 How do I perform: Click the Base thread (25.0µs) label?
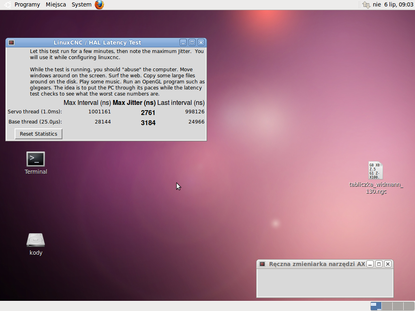[35, 121]
